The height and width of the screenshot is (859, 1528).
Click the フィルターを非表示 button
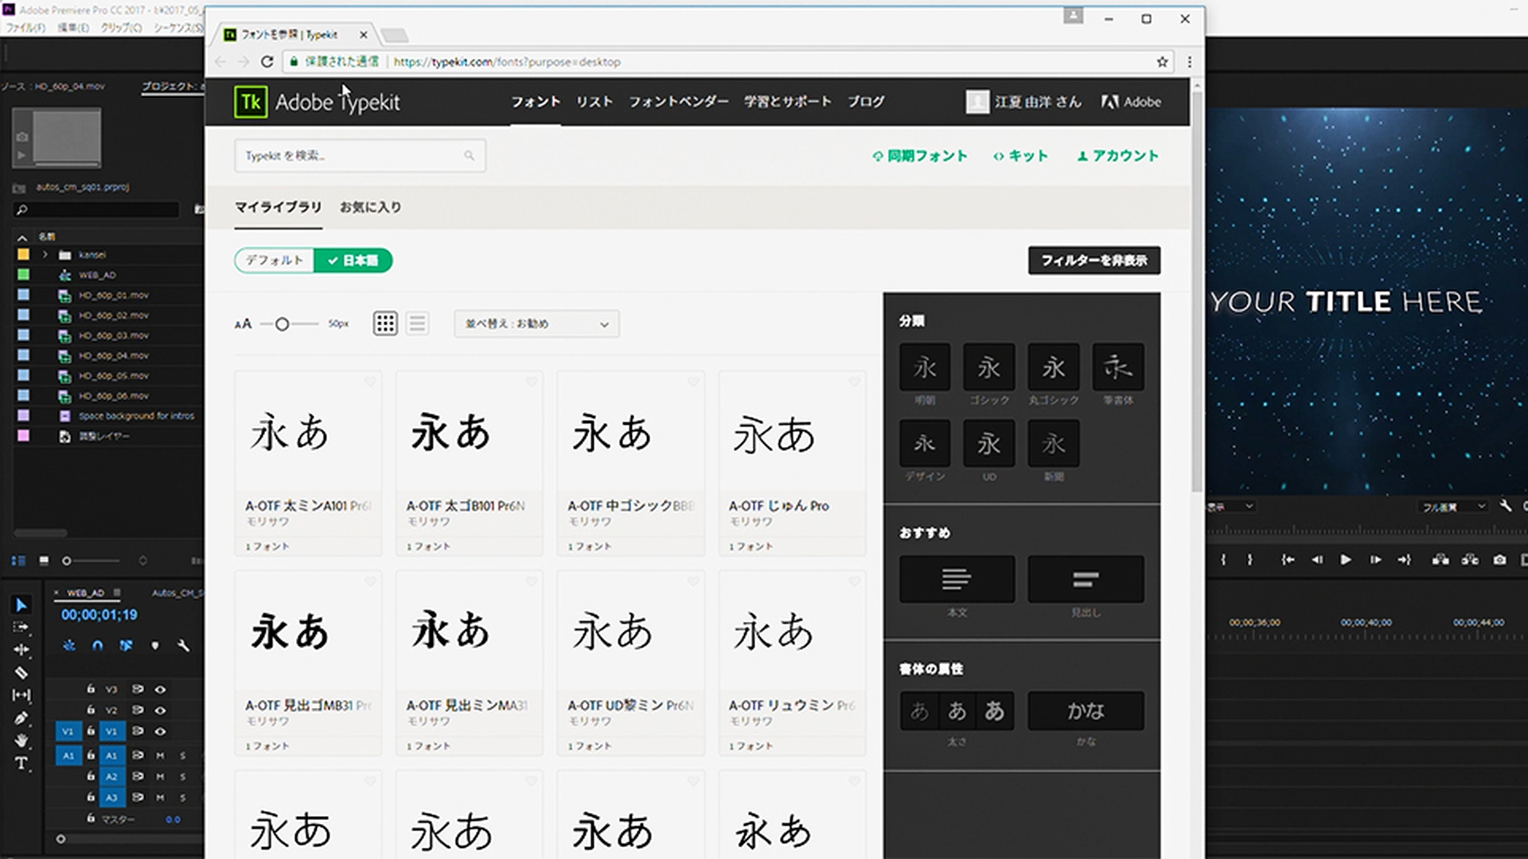click(x=1093, y=260)
